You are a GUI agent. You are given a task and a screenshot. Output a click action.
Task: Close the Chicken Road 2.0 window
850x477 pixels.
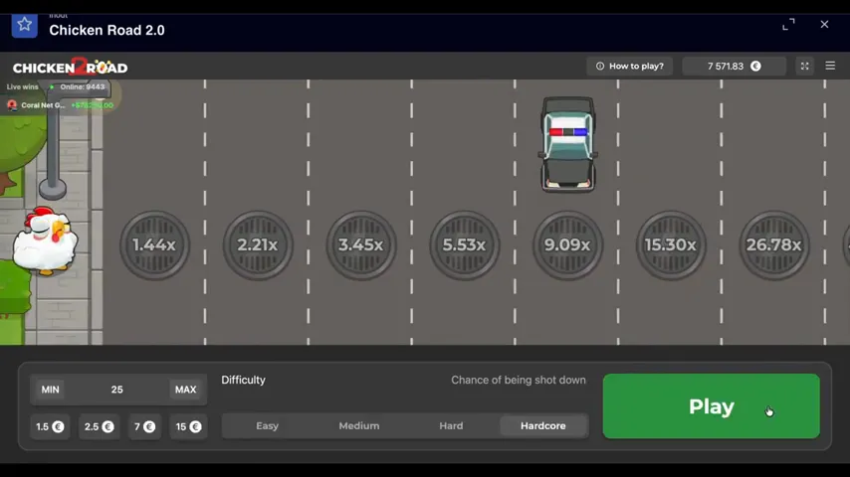[824, 25]
